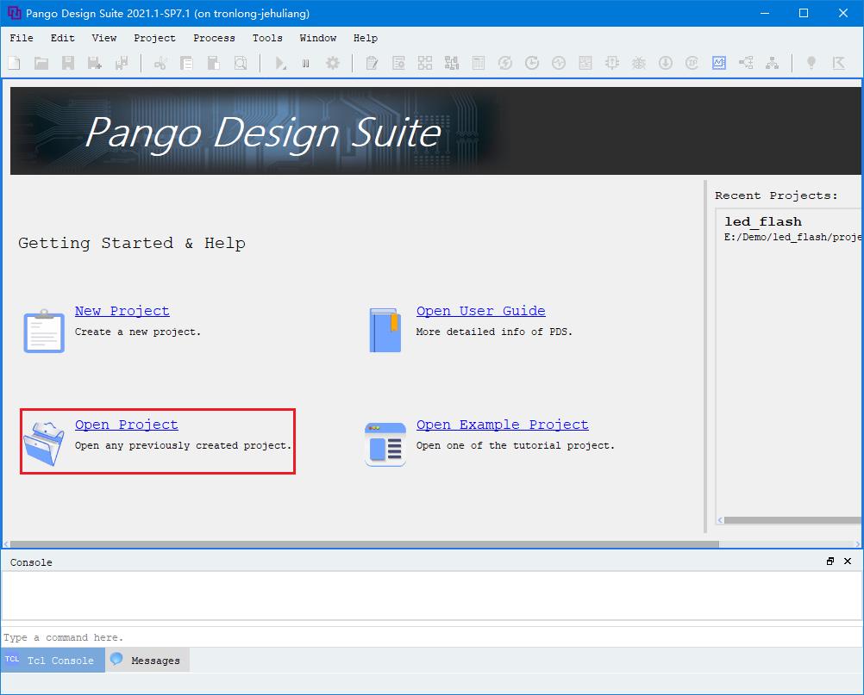Open the Tools menu
This screenshot has height=695, width=864.
click(267, 38)
